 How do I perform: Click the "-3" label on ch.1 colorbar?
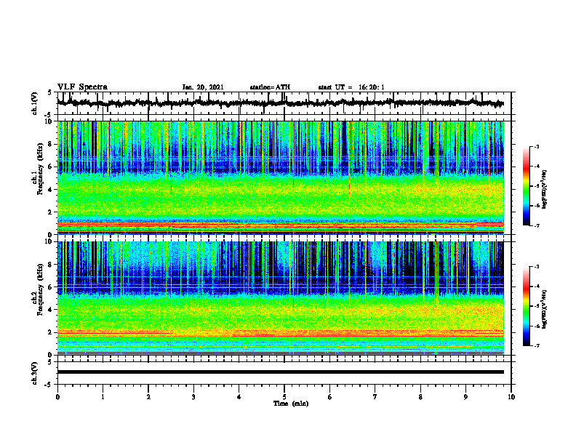tap(536, 147)
